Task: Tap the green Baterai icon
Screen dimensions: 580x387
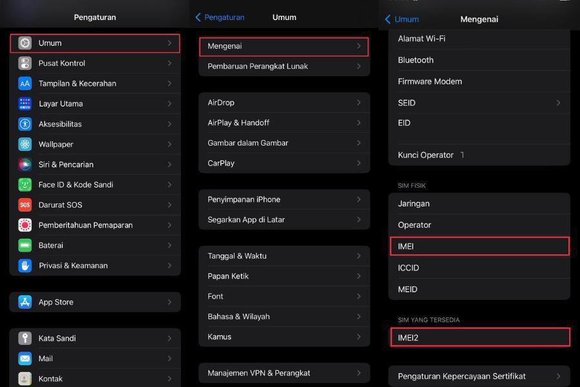Action: [24, 245]
